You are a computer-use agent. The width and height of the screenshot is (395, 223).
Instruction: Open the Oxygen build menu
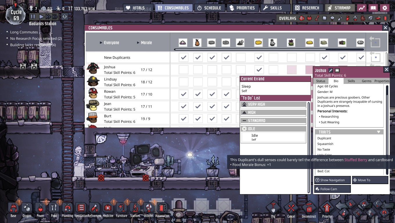(27, 210)
